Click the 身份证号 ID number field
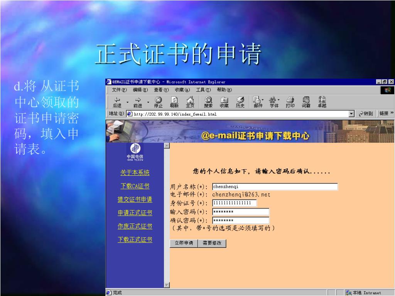 (x=234, y=203)
